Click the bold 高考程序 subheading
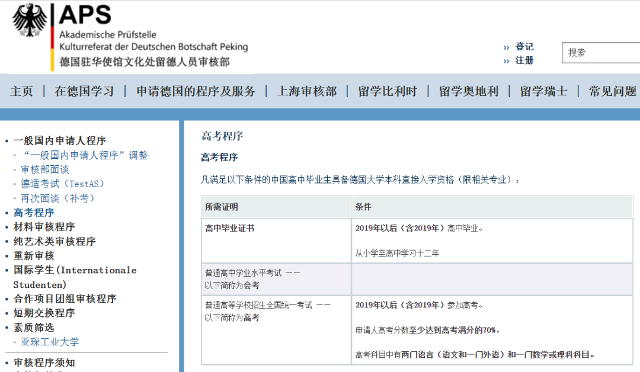The image size is (640, 372). pos(220,157)
